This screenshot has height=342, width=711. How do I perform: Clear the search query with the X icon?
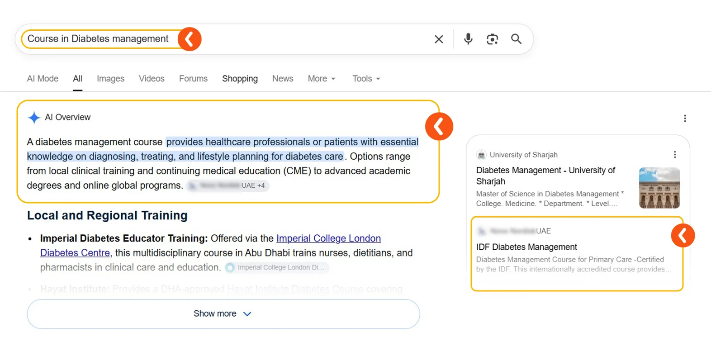[439, 39]
